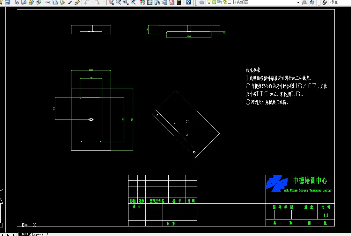Expand the Redo history dropdown arrow

[x=104, y=2]
